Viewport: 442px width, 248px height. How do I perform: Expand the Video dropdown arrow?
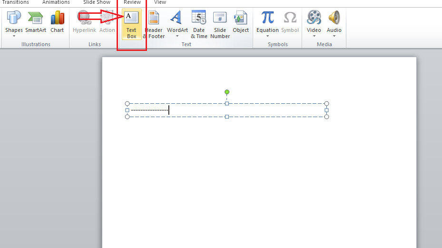(x=314, y=36)
